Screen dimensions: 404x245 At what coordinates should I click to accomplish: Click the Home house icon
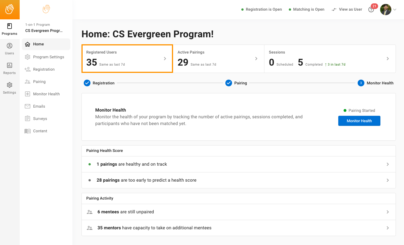(x=28, y=44)
